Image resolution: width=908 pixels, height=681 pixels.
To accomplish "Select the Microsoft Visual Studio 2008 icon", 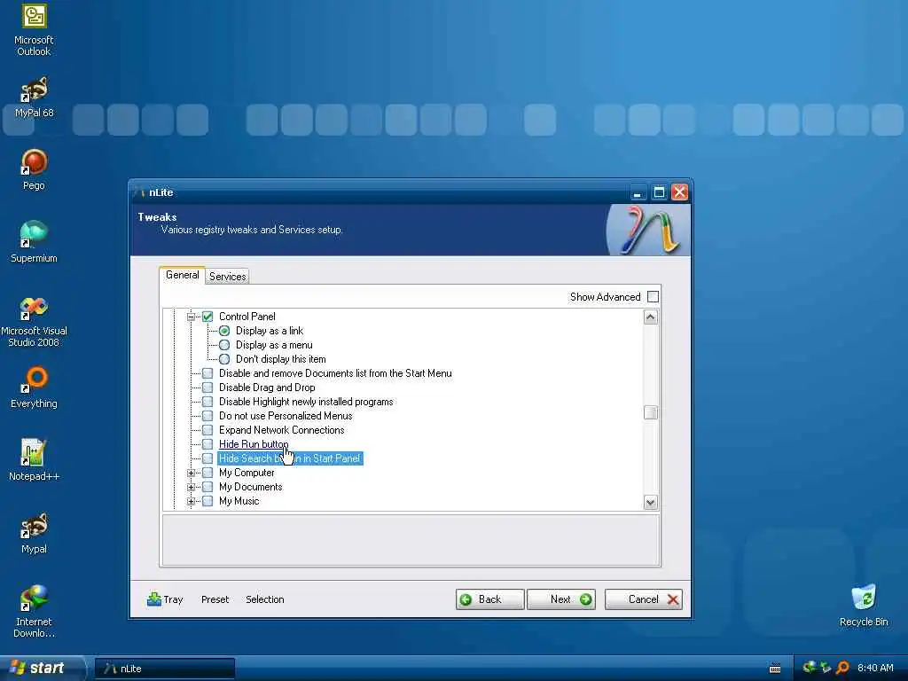I will [x=34, y=321].
